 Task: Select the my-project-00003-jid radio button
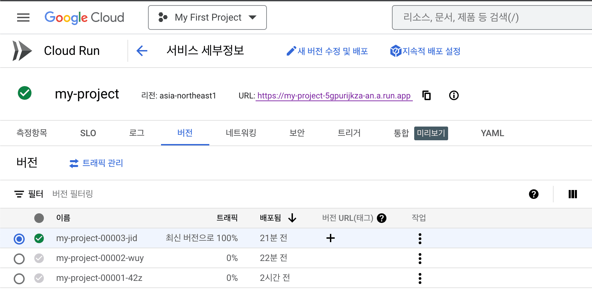click(x=19, y=239)
